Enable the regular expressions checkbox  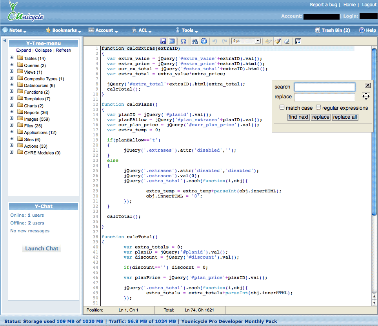318,107
